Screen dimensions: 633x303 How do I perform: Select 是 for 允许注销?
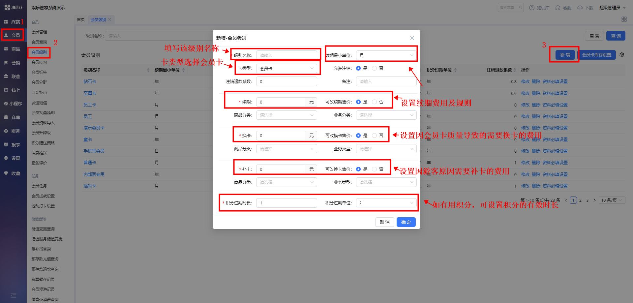tap(358, 68)
